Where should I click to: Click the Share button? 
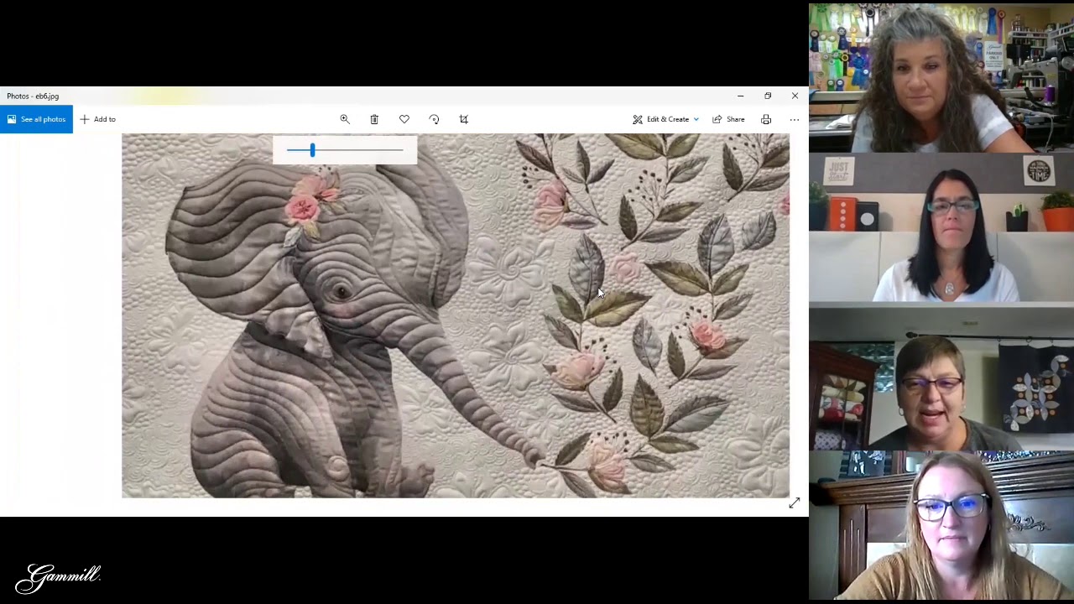728,119
